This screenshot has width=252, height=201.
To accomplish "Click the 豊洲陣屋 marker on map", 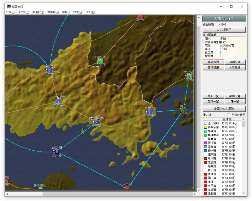I will click(41, 188).
